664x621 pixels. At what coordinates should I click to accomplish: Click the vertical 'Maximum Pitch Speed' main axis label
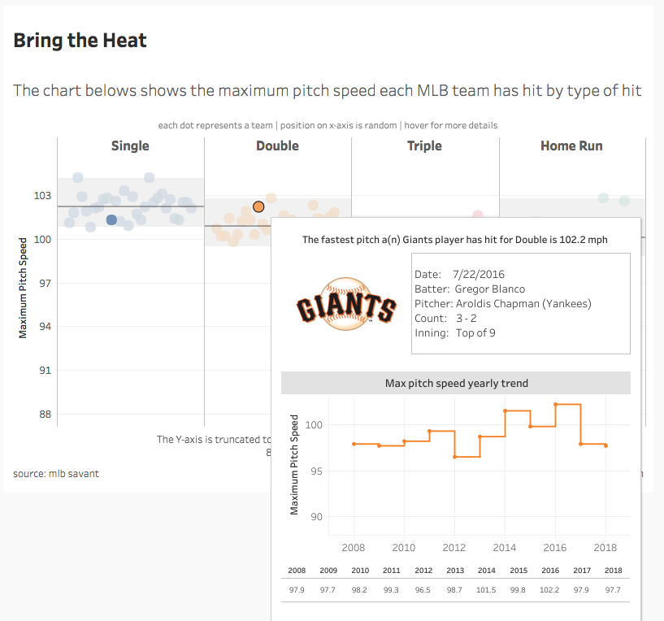coord(23,288)
